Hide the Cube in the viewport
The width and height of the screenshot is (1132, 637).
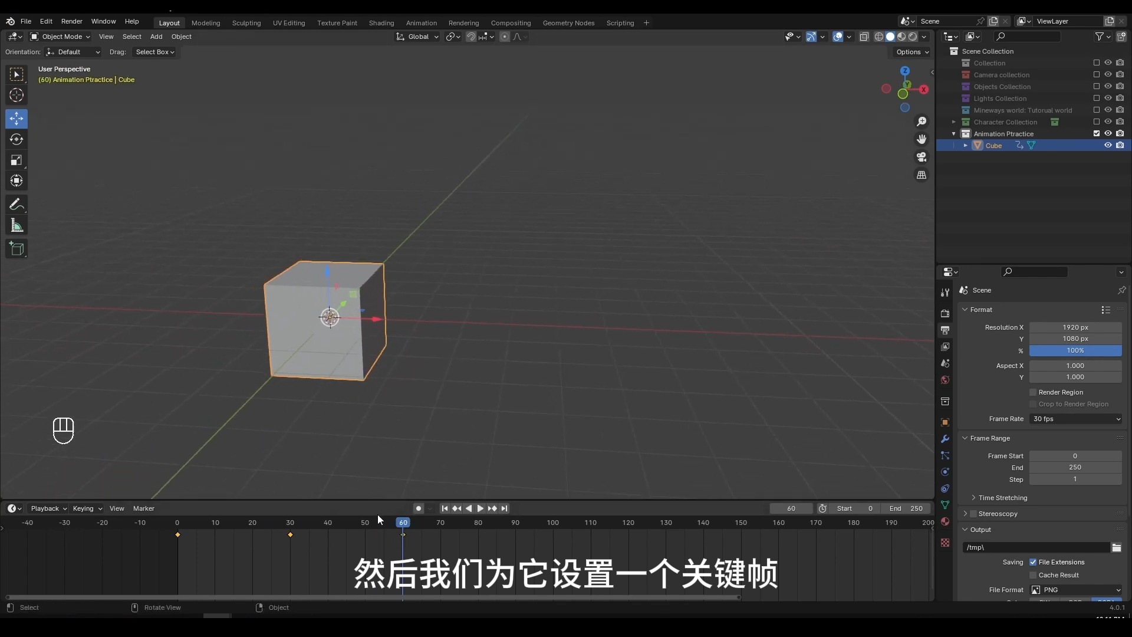(x=1108, y=145)
